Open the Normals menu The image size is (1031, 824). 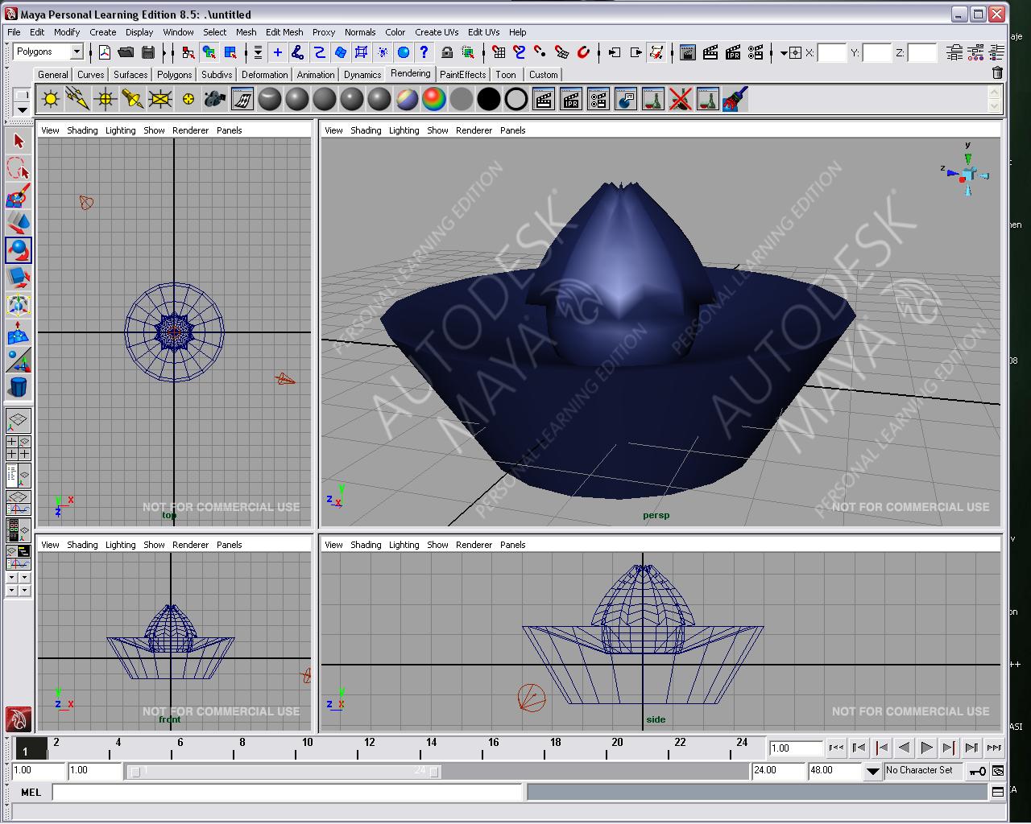tap(360, 32)
